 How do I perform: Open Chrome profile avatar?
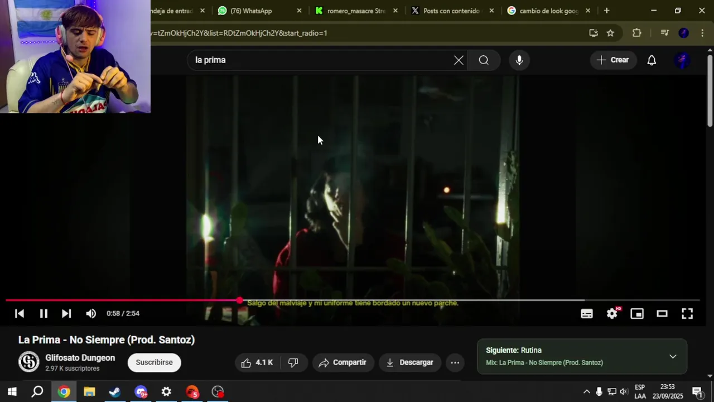[x=683, y=33]
